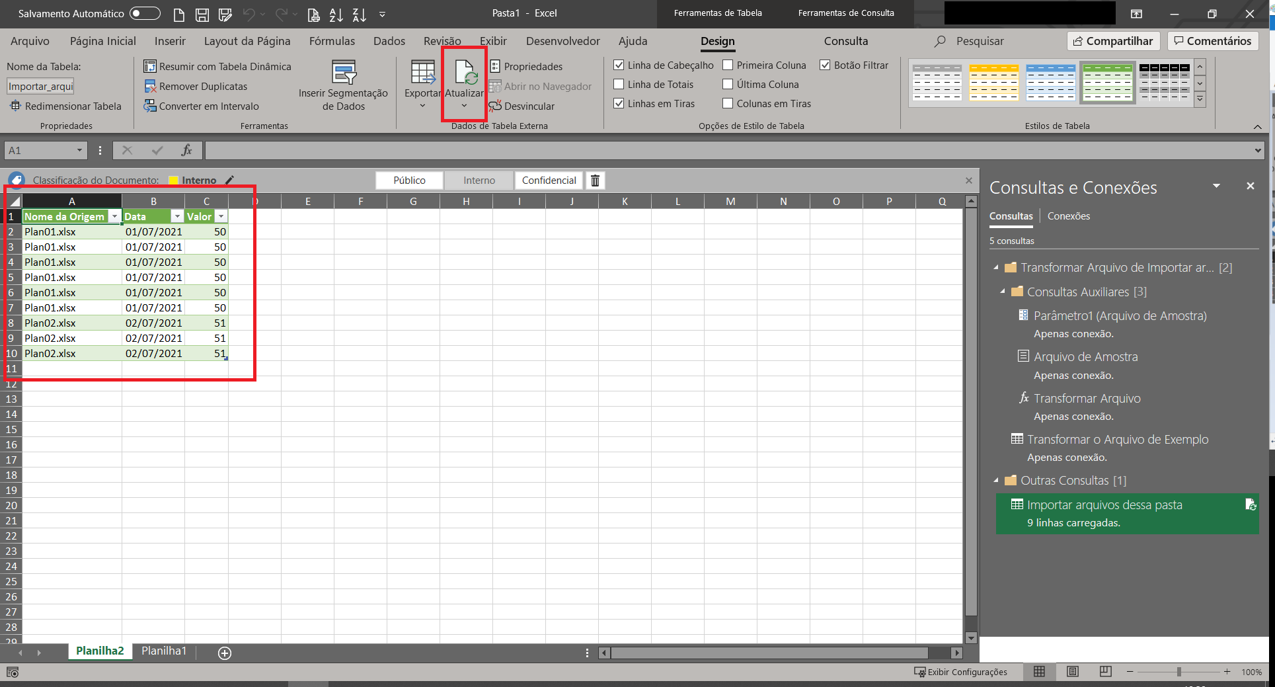Image resolution: width=1275 pixels, height=687 pixels.
Task: Open the Dados tab
Action: 389,41
